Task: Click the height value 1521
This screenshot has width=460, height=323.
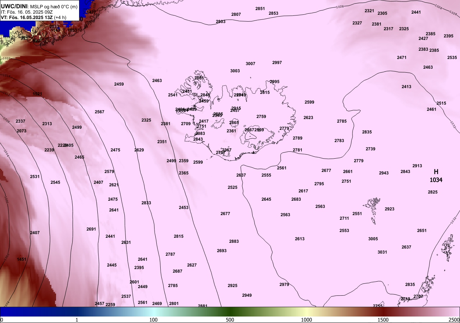Action: click(37, 94)
